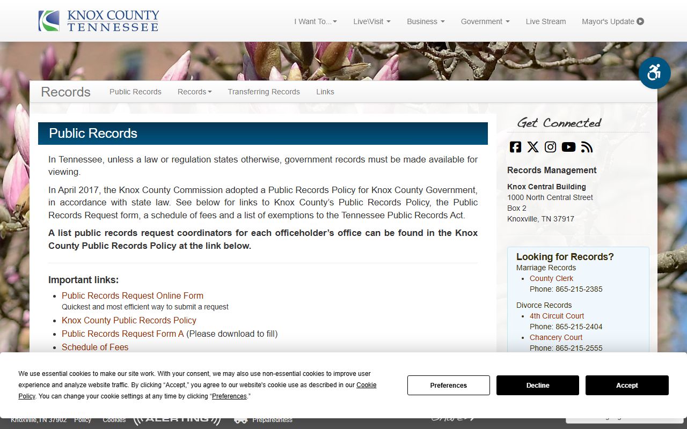Click the 'Important links:' heading
Viewport: 687px width, 429px height.
tap(83, 280)
